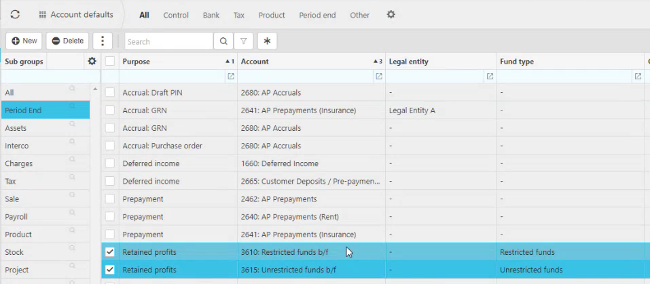Screen dimensions: 650x284
Task: Expand Purpose column filter popup icon
Action: click(231, 77)
